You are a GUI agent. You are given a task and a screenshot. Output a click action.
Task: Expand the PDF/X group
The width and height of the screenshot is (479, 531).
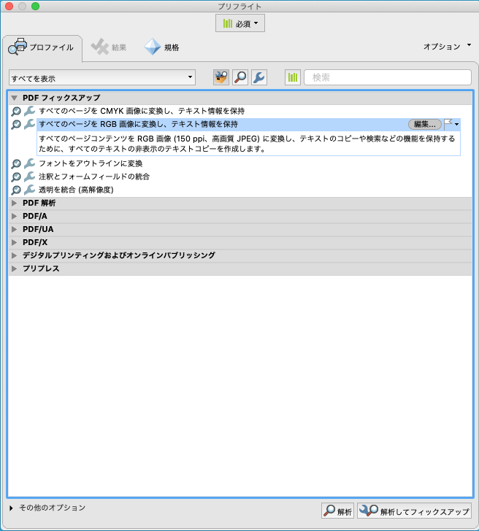(x=14, y=242)
